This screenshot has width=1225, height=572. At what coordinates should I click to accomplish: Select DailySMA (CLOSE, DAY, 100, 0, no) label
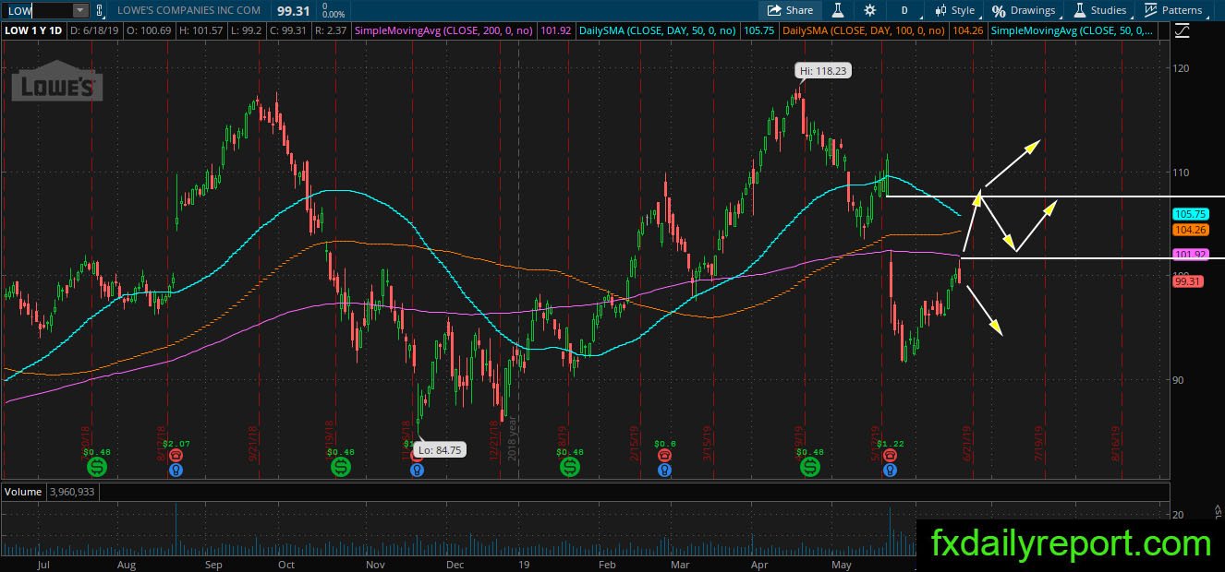point(864,30)
